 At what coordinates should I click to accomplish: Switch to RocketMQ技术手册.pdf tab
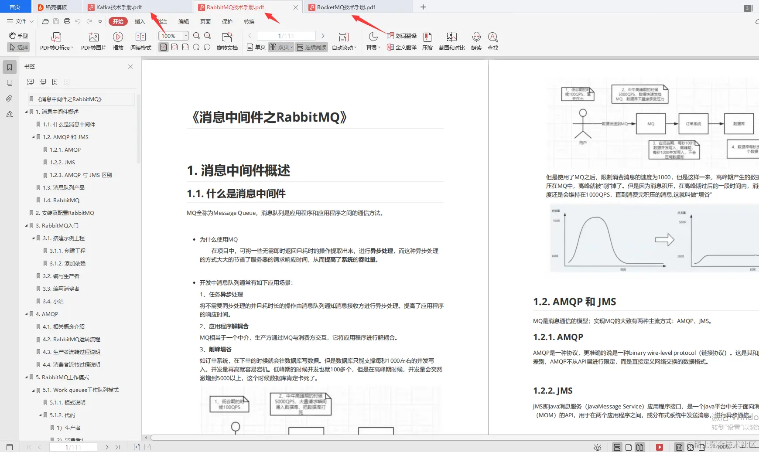coord(358,7)
